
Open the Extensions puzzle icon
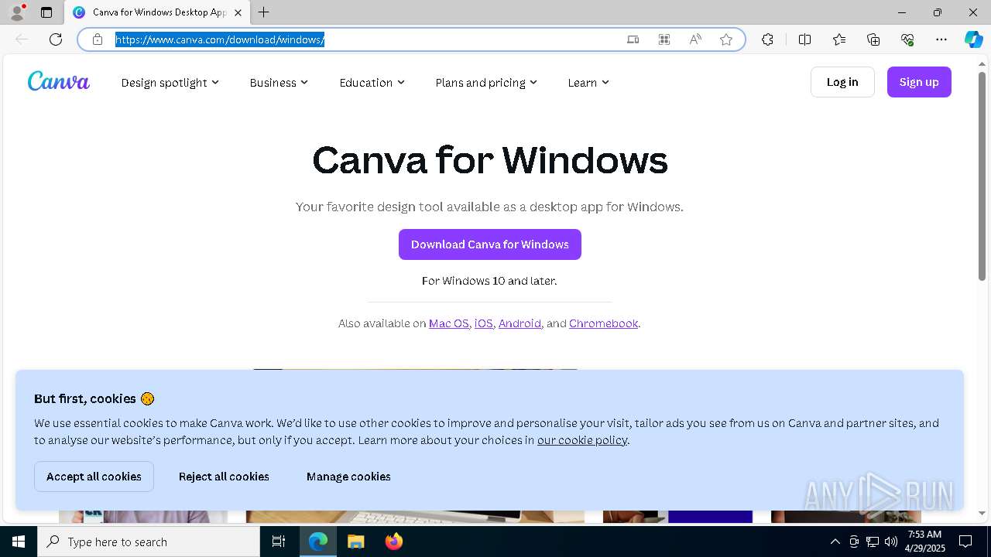tap(767, 39)
